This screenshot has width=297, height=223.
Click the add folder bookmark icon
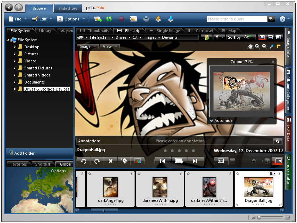click(207, 37)
